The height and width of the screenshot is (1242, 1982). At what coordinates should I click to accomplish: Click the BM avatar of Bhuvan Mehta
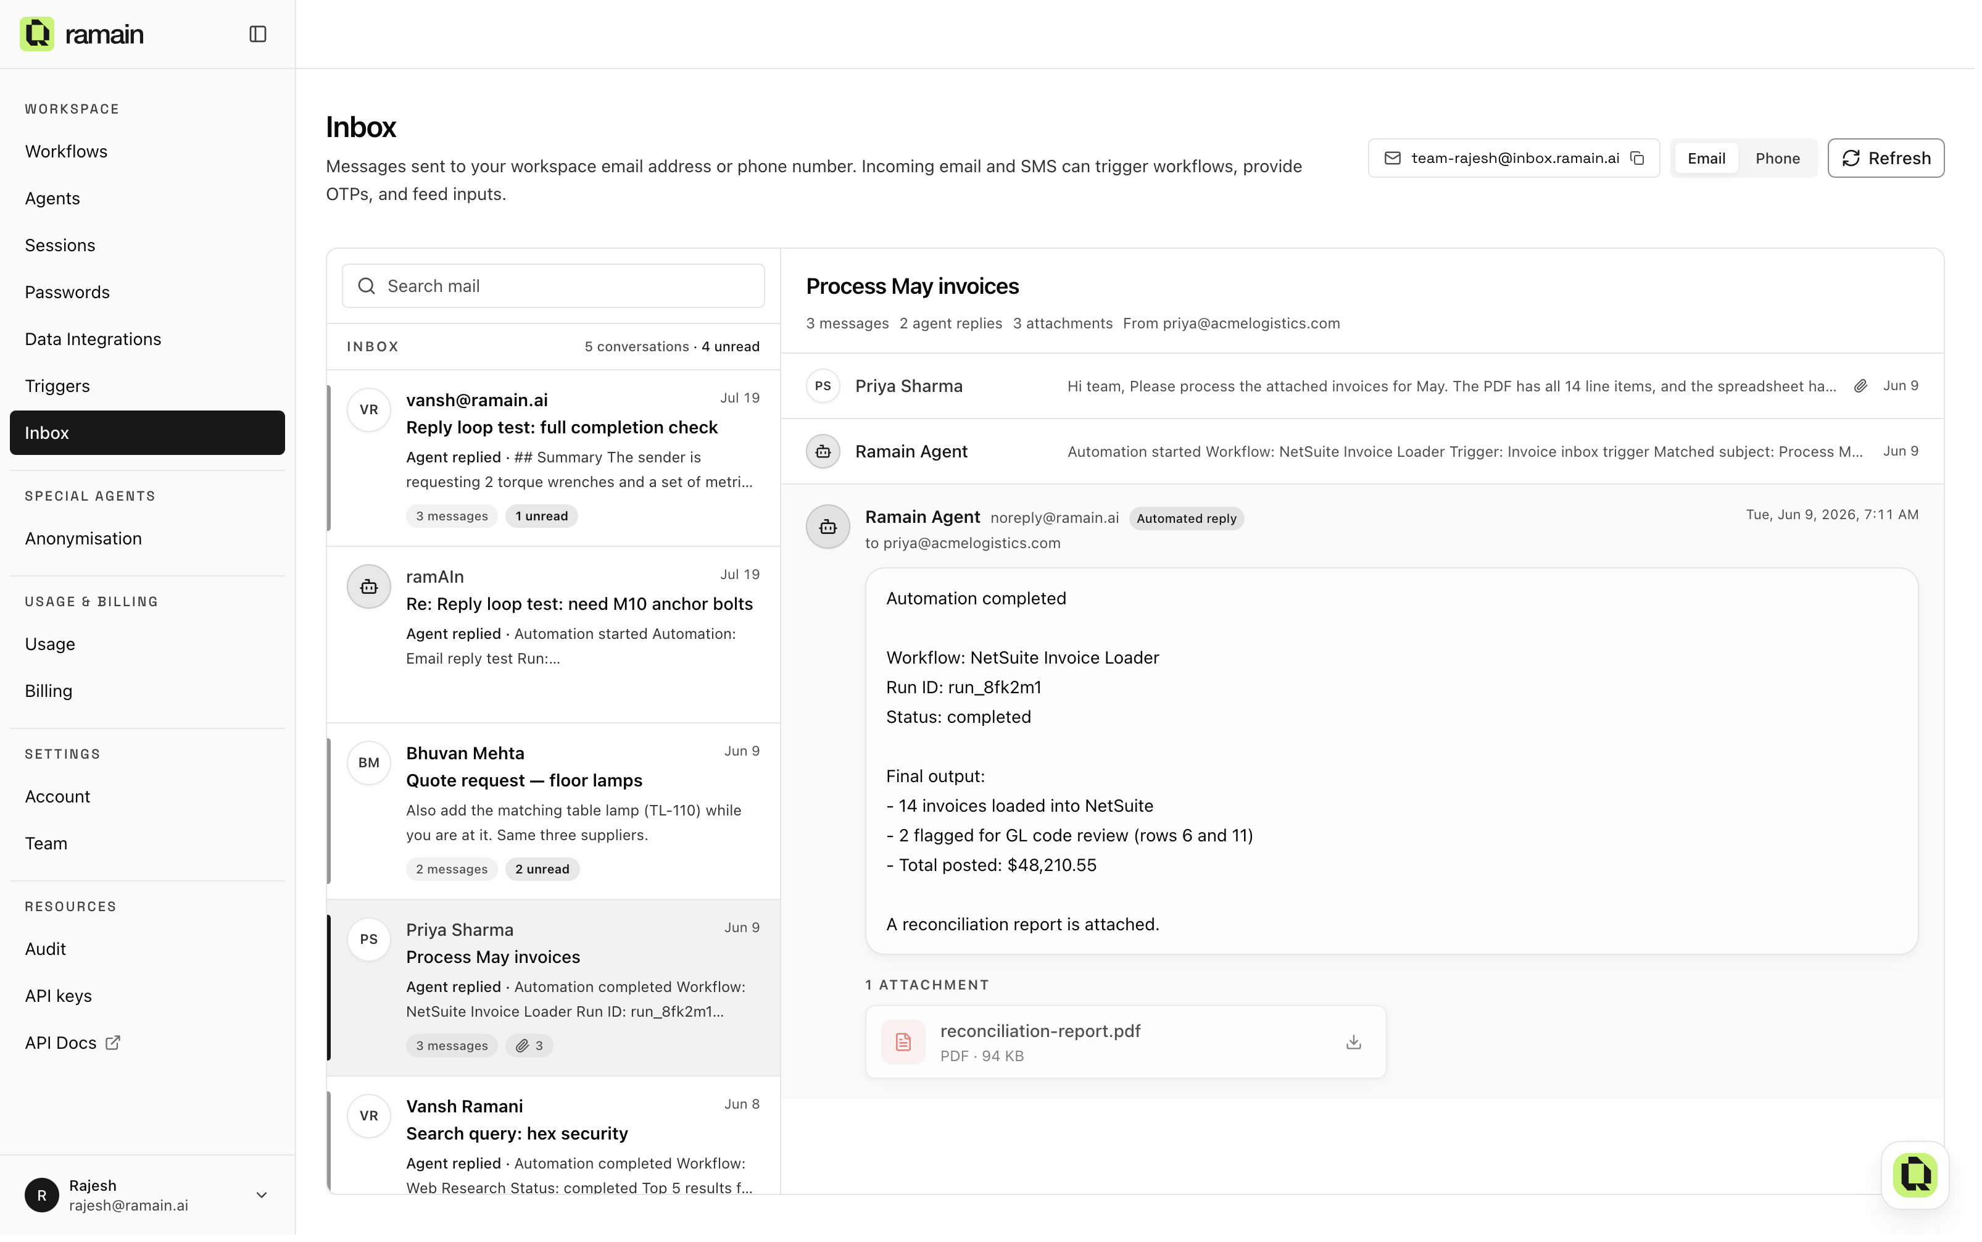coord(368,763)
